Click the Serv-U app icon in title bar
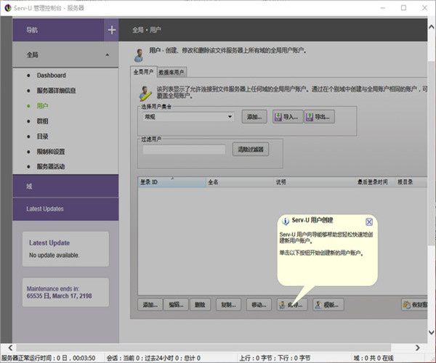Image resolution: width=436 pixels, height=363 pixels. click(7, 7)
